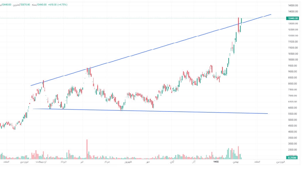Image resolution: width=302 pixels, height=170 pixels.
Task: Click the 6000.00 price axis label
Action: click(x=293, y=107)
